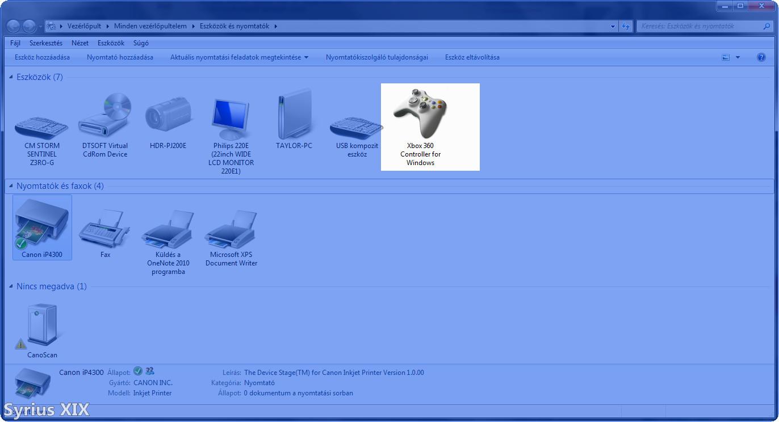The width and height of the screenshot is (779, 422).
Task: Select the Küldés a OneNote 2010 programba printer
Action: pyautogui.click(x=168, y=241)
